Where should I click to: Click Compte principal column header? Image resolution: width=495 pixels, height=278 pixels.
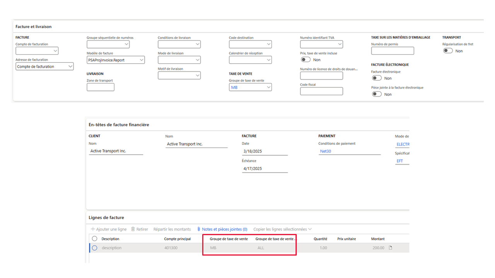(178, 239)
